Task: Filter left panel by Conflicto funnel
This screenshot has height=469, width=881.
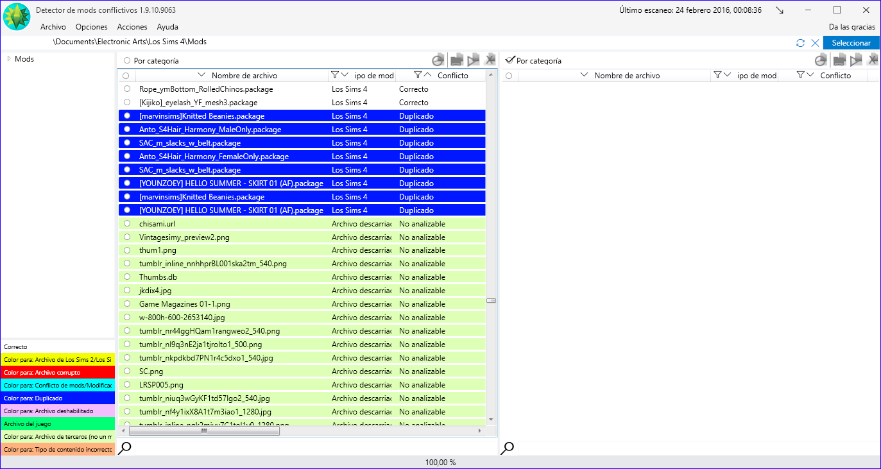Action: tap(418, 75)
